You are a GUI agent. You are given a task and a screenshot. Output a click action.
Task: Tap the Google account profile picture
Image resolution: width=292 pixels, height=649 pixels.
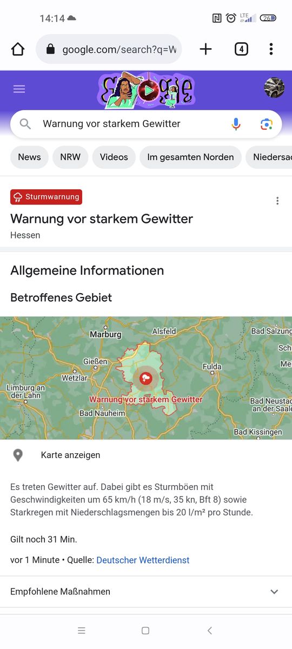pyautogui.click(x=274, y=88)
